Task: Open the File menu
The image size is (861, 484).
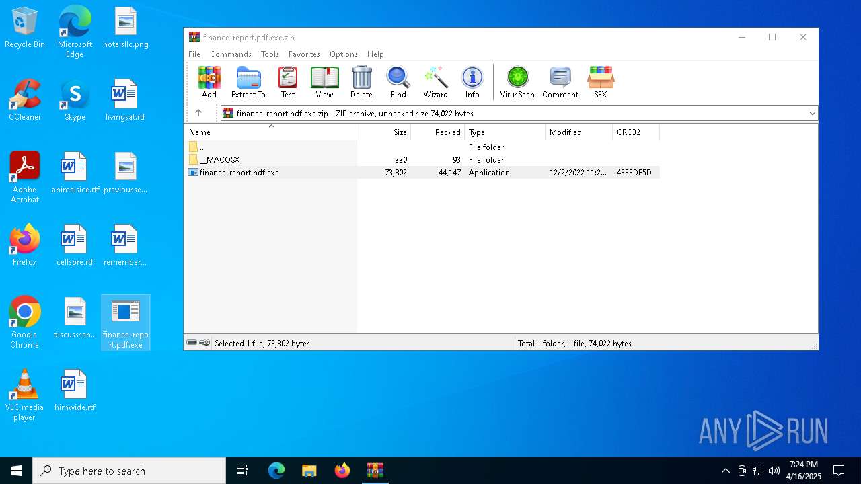Action: click(194, 54)
